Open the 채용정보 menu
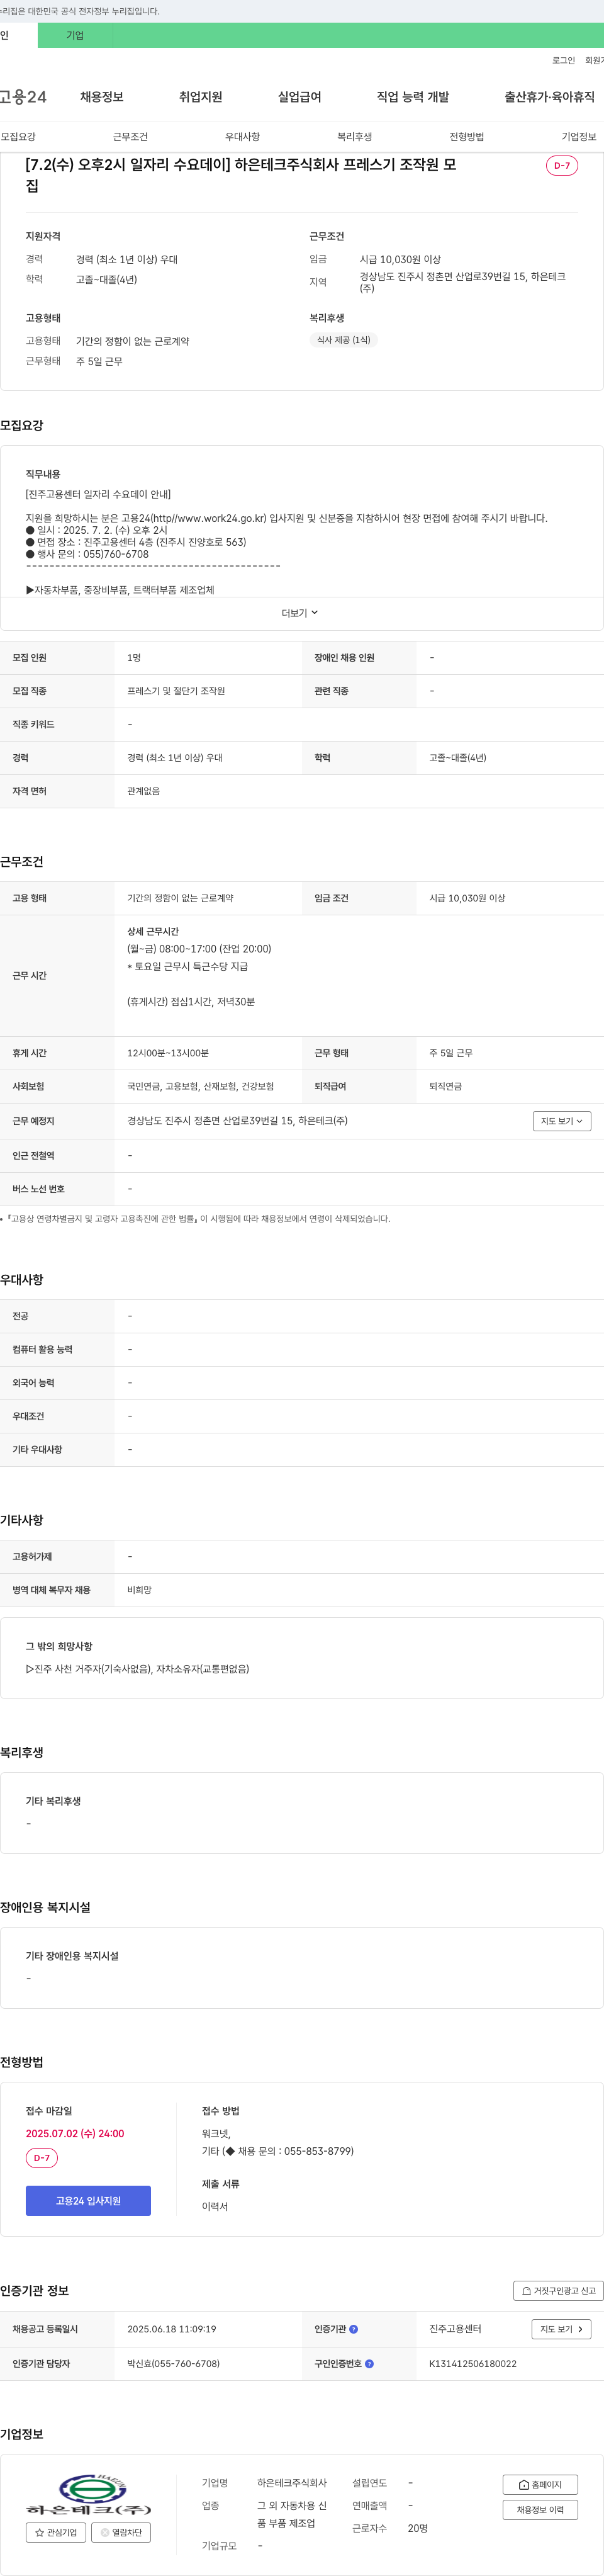Viewport: 604px width, 2576px height. tap(102, 97)
